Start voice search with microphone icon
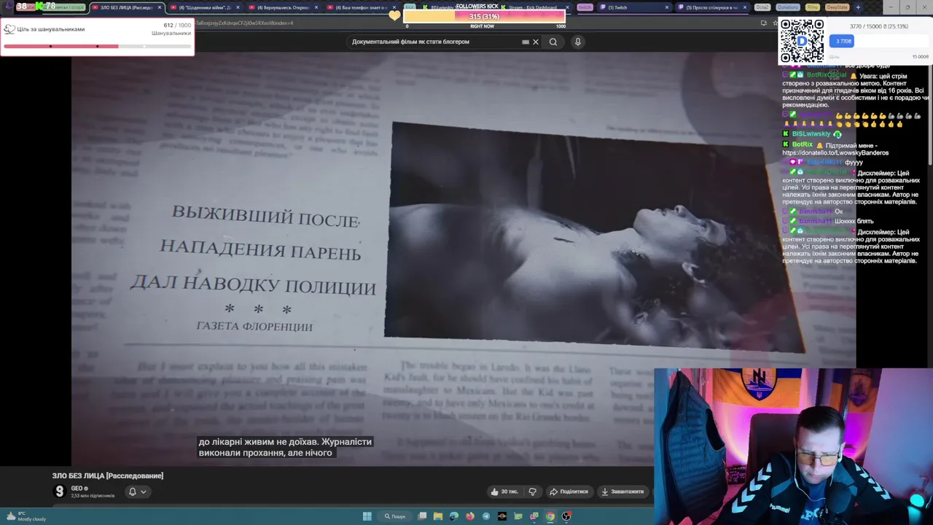The height and width of the screenshot is (525, 933). [577, 42]
